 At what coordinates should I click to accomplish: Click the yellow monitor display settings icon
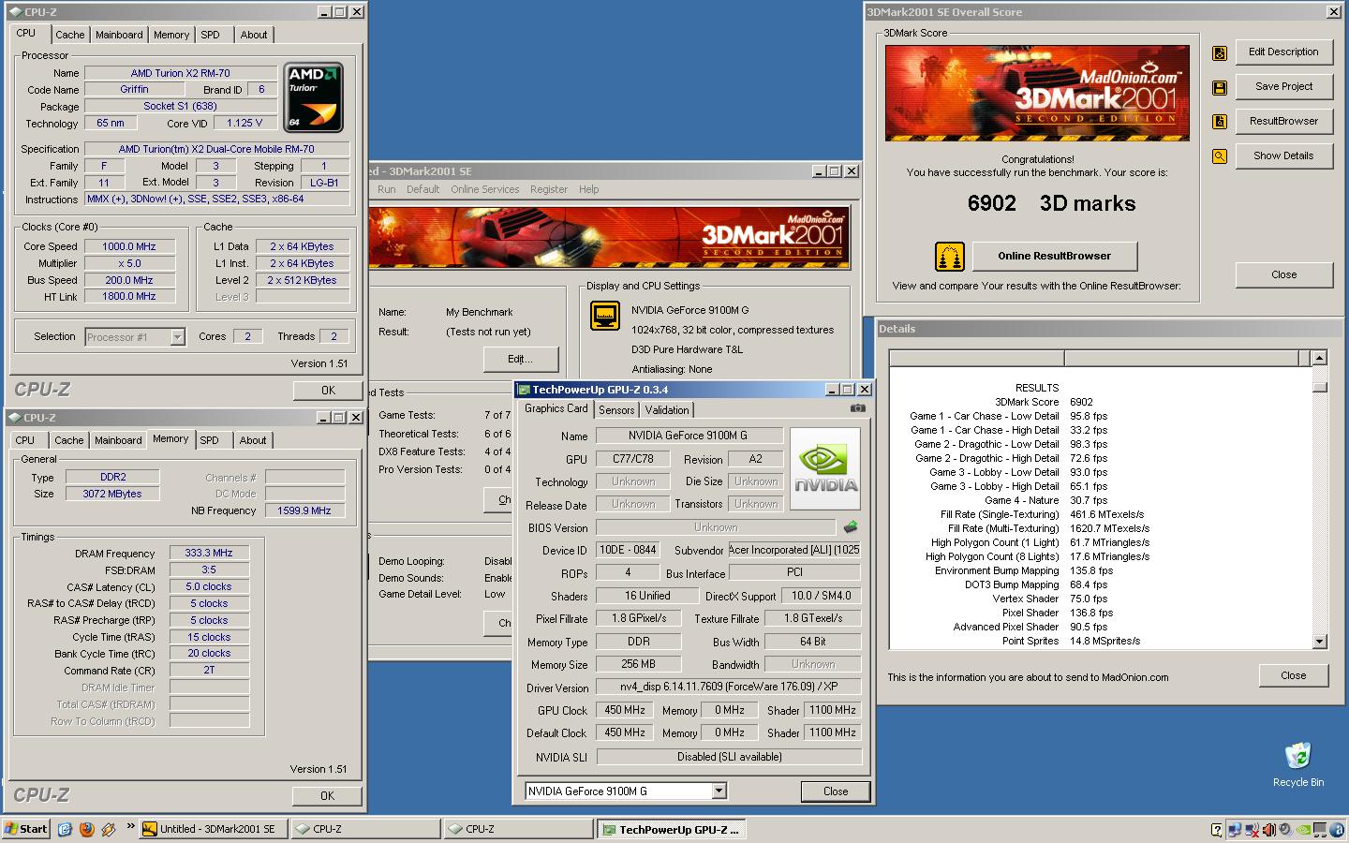click(x=605, y=316)
